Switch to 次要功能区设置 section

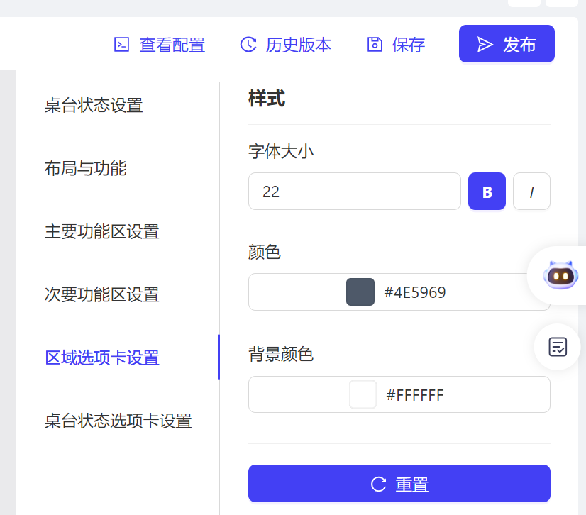(101, 294)
